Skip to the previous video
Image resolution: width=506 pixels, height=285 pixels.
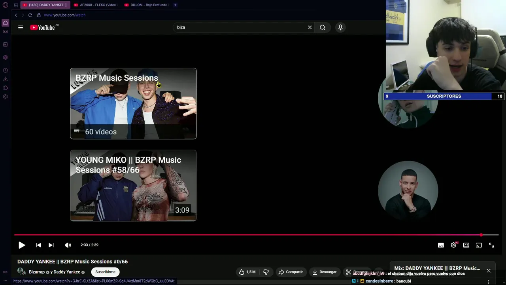point(38,245)
